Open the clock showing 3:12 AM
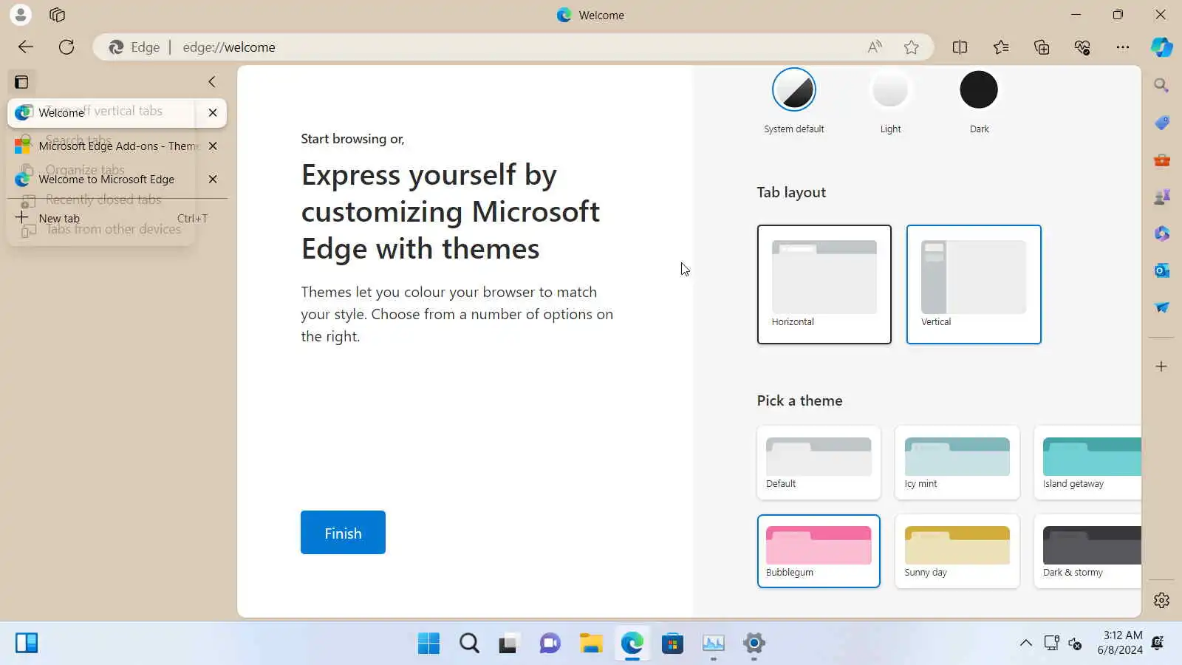Image resolution: width=1182 pixels, height=665 pixels. 1120,643
